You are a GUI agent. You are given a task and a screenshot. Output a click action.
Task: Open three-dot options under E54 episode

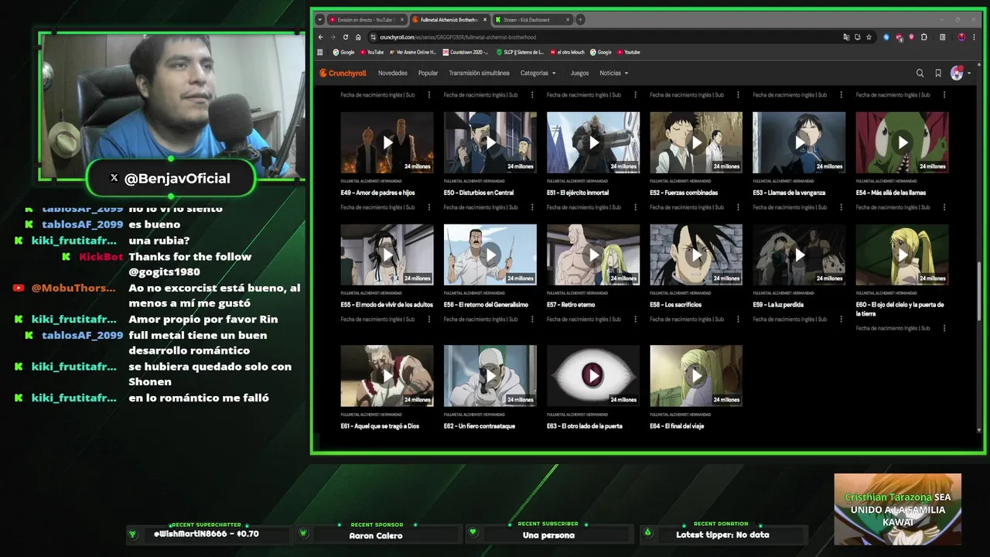point(944,207)
